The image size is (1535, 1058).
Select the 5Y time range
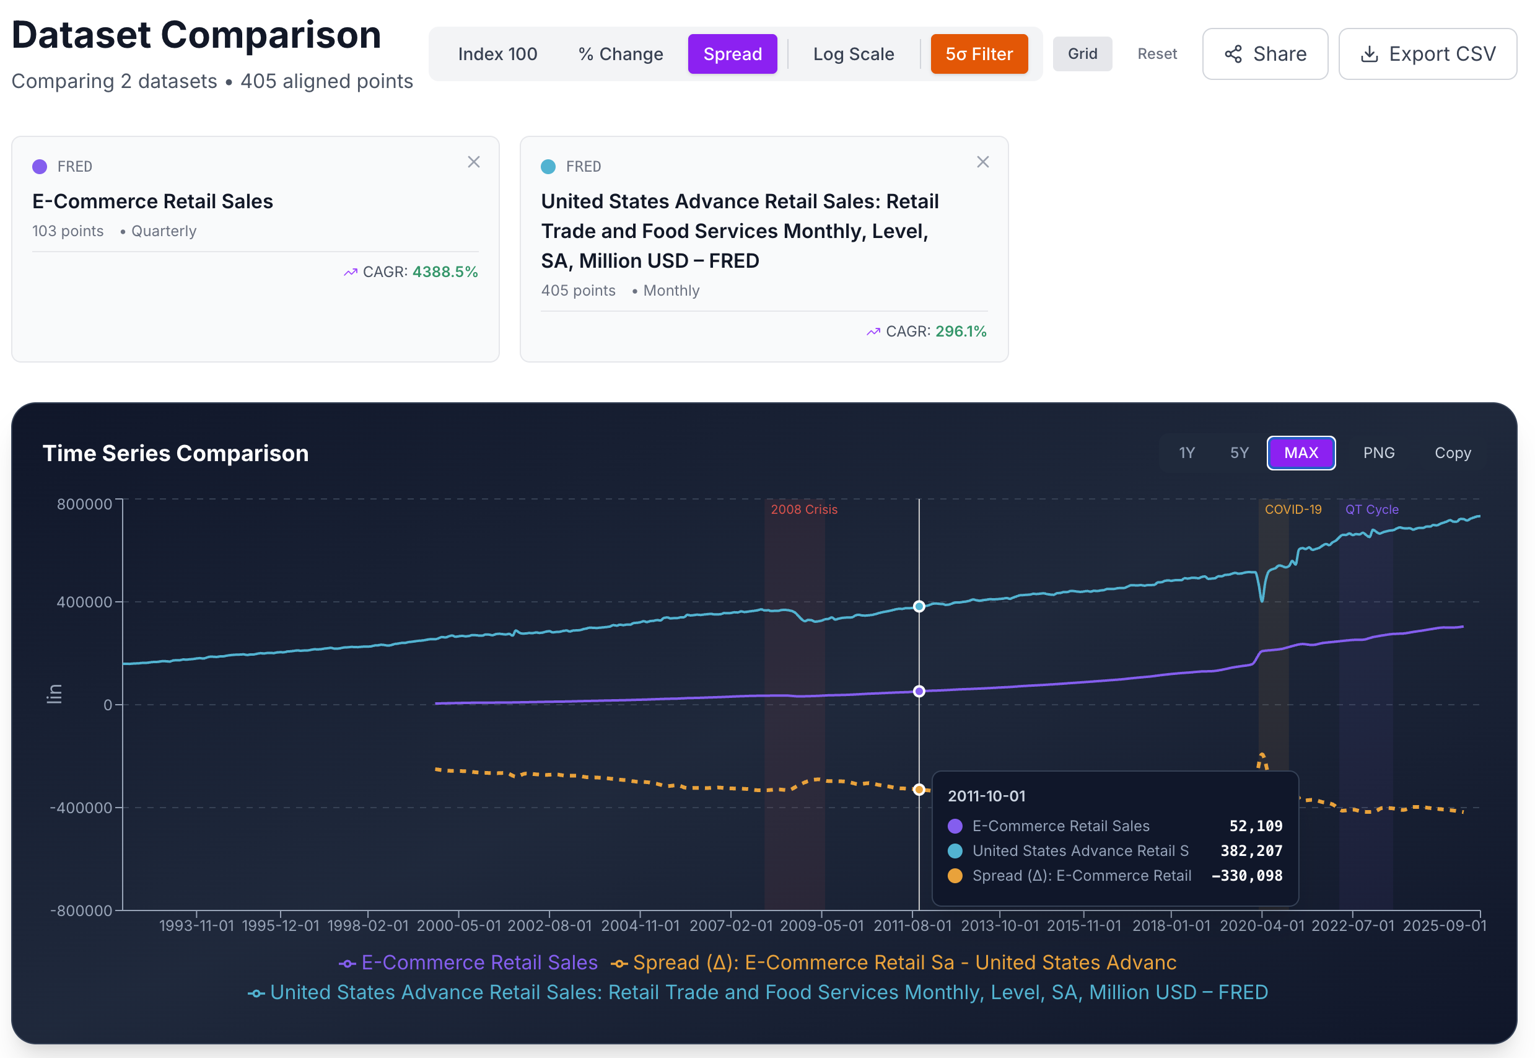pos(1238,453)
